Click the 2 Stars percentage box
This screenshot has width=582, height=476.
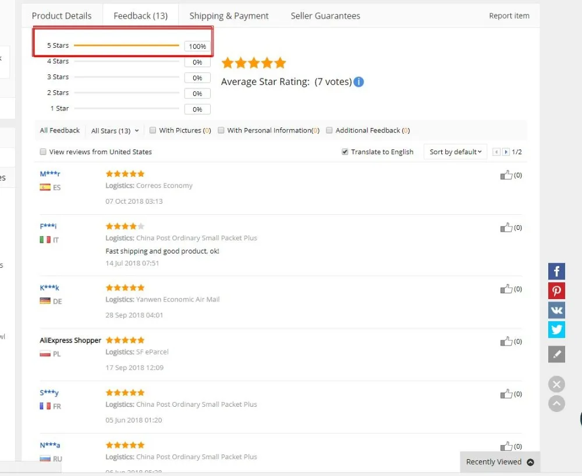point(197,94)
